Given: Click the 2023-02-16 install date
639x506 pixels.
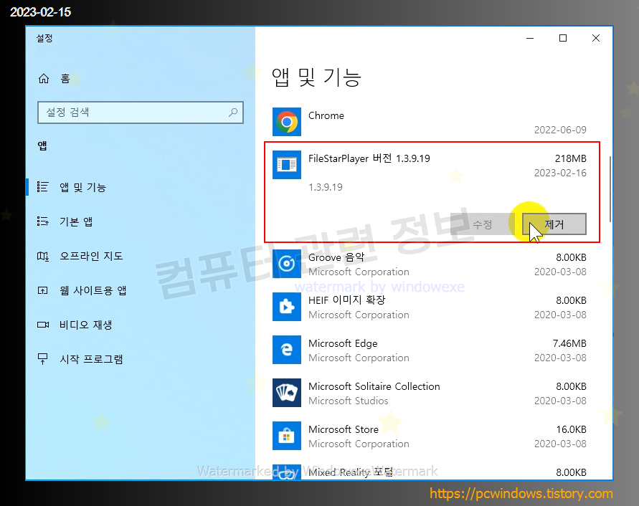Looking at the screenshot, I should click(560, 173).
